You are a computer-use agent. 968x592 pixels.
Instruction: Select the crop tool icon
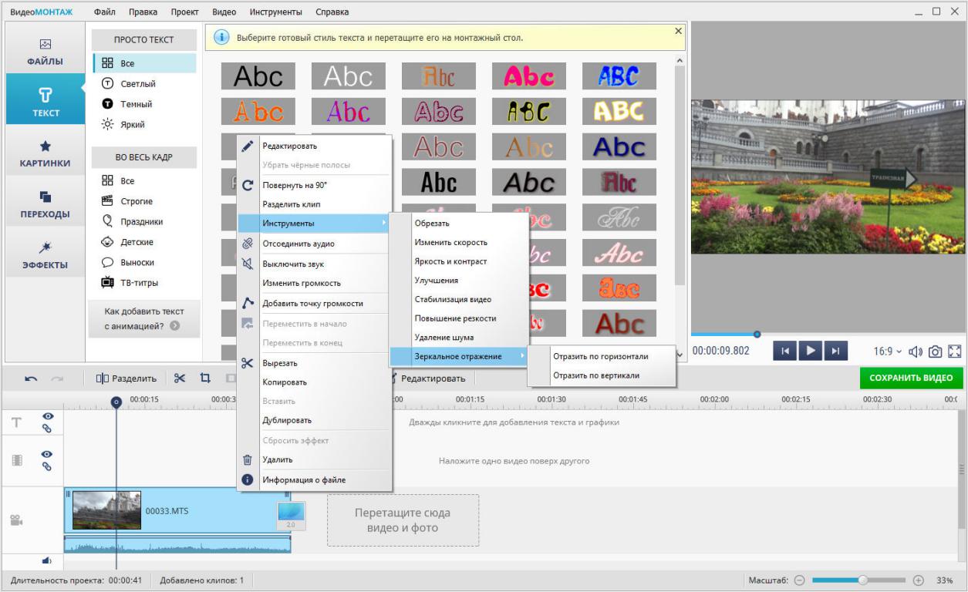[205, 378]
